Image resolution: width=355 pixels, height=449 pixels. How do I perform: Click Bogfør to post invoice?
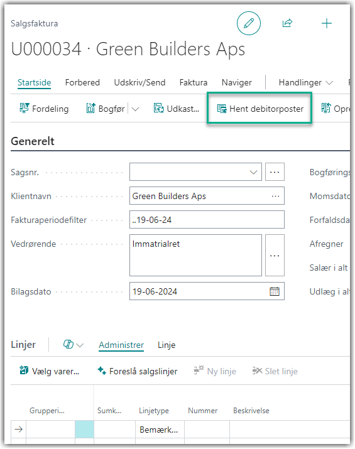tap(106, 109)
